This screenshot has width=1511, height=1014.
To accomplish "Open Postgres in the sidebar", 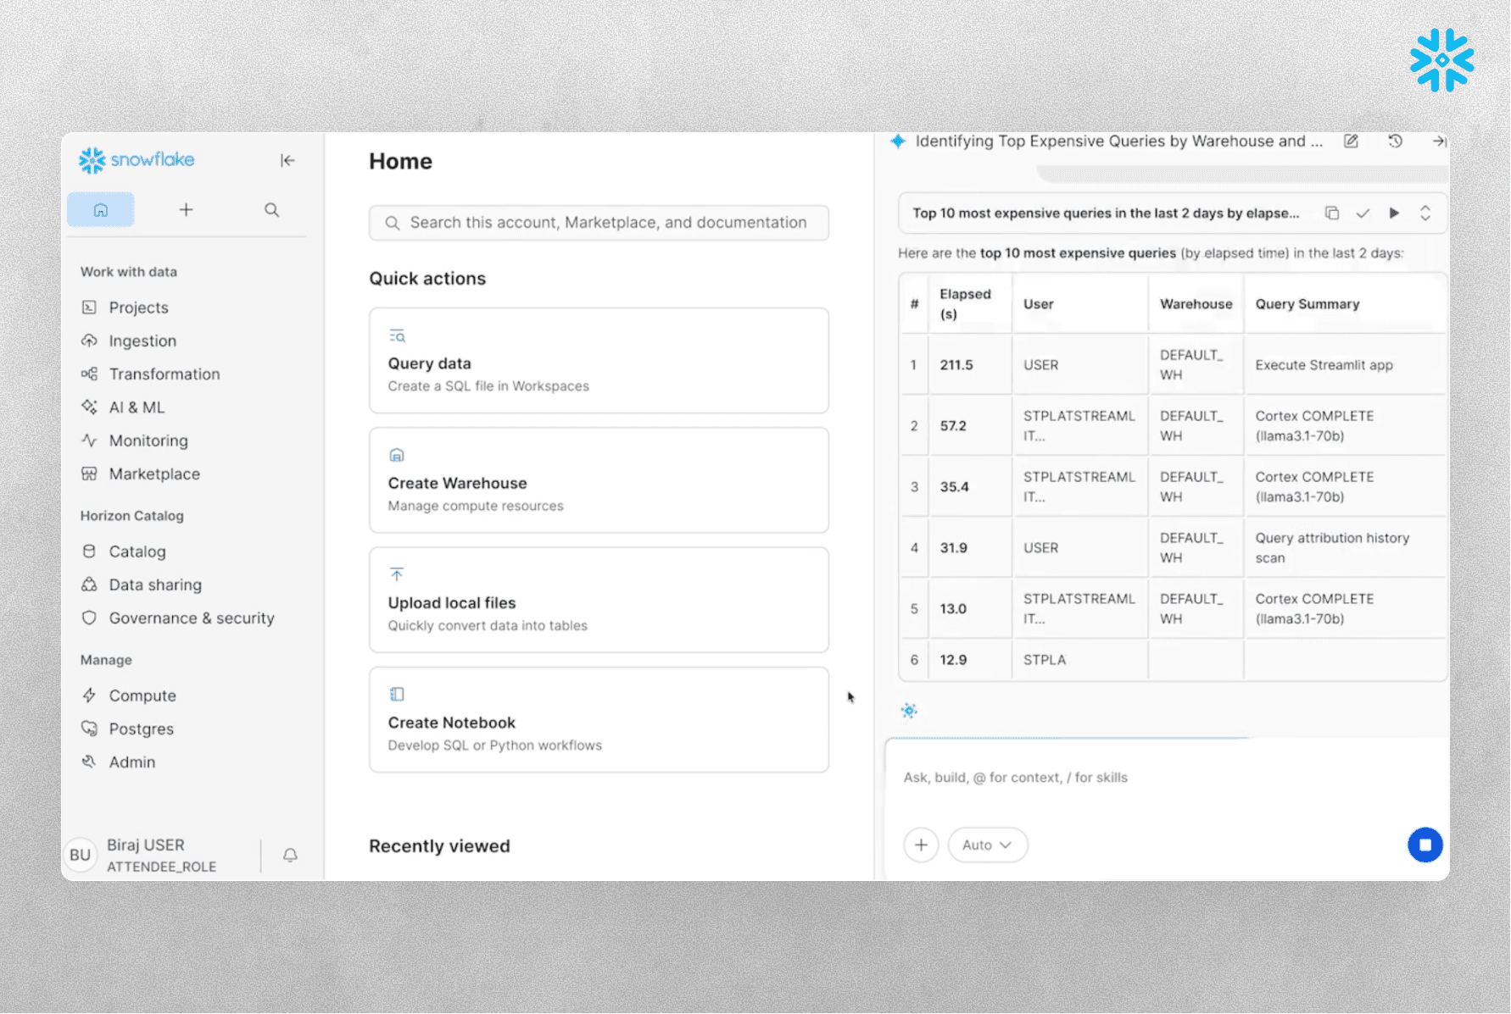I will coord(141,729).
